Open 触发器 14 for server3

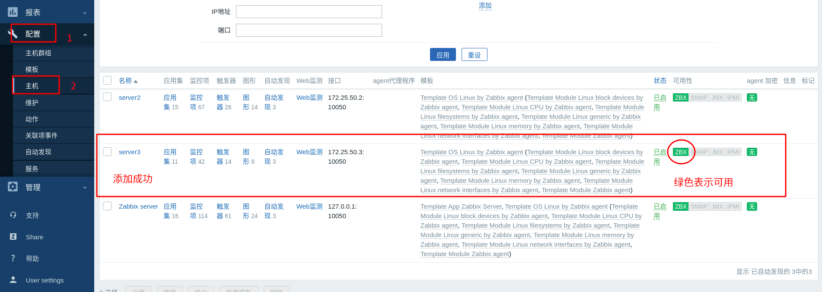pyautogui.click(x=223, y=157)
